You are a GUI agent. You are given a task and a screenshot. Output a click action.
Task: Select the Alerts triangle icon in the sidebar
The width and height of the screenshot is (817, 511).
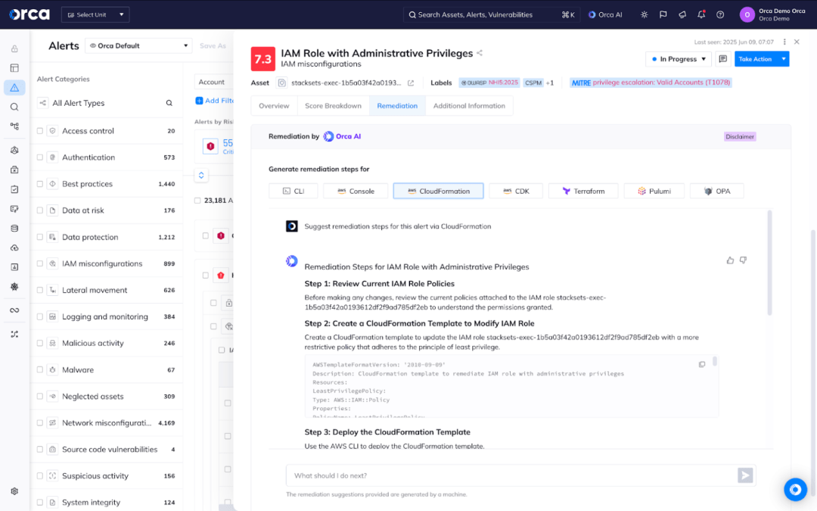coord(14,88)
